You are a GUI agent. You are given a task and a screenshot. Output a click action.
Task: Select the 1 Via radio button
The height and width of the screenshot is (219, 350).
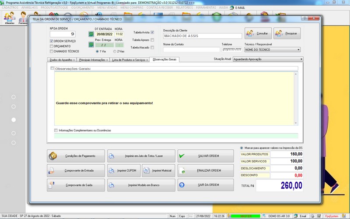[x=97, y=51]
